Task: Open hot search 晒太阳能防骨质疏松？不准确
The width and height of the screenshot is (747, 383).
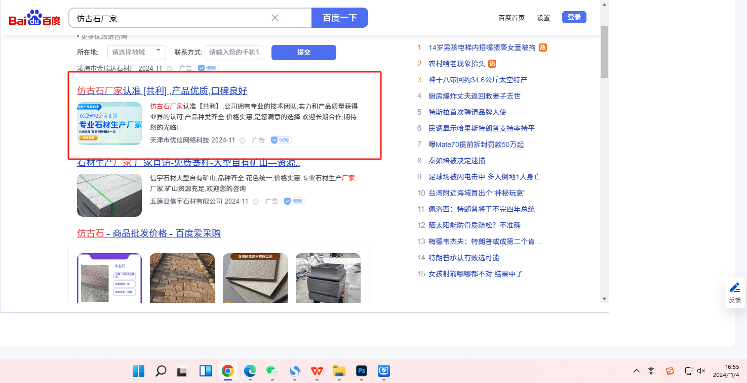Action: 475,225
